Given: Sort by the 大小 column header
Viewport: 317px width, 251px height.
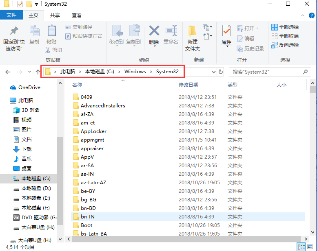Looking at the screenshot, I should [282, 85].
